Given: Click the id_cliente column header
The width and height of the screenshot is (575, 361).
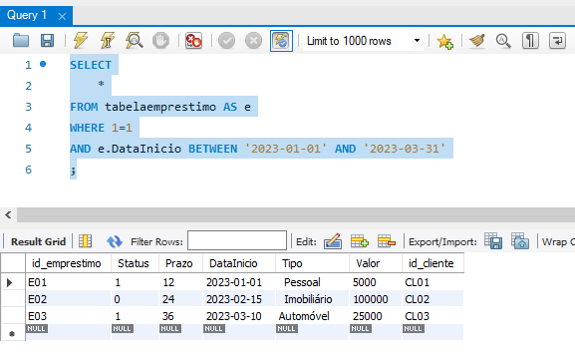Looking at the screenshot, I should point(432,263).
